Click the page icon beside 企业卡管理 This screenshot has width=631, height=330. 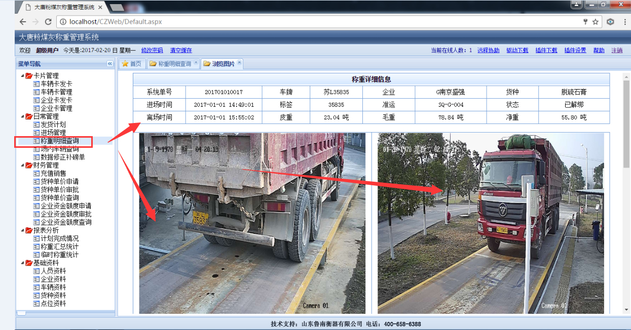[x=36, y=108]
